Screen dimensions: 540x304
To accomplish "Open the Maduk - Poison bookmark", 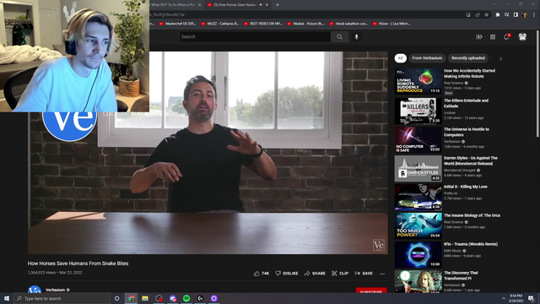I will pos(305,24).
